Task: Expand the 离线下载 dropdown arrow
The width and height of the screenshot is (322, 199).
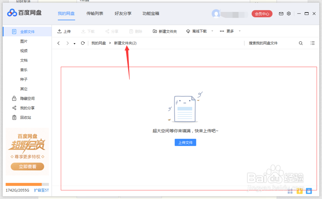Action: pos(212,31)
